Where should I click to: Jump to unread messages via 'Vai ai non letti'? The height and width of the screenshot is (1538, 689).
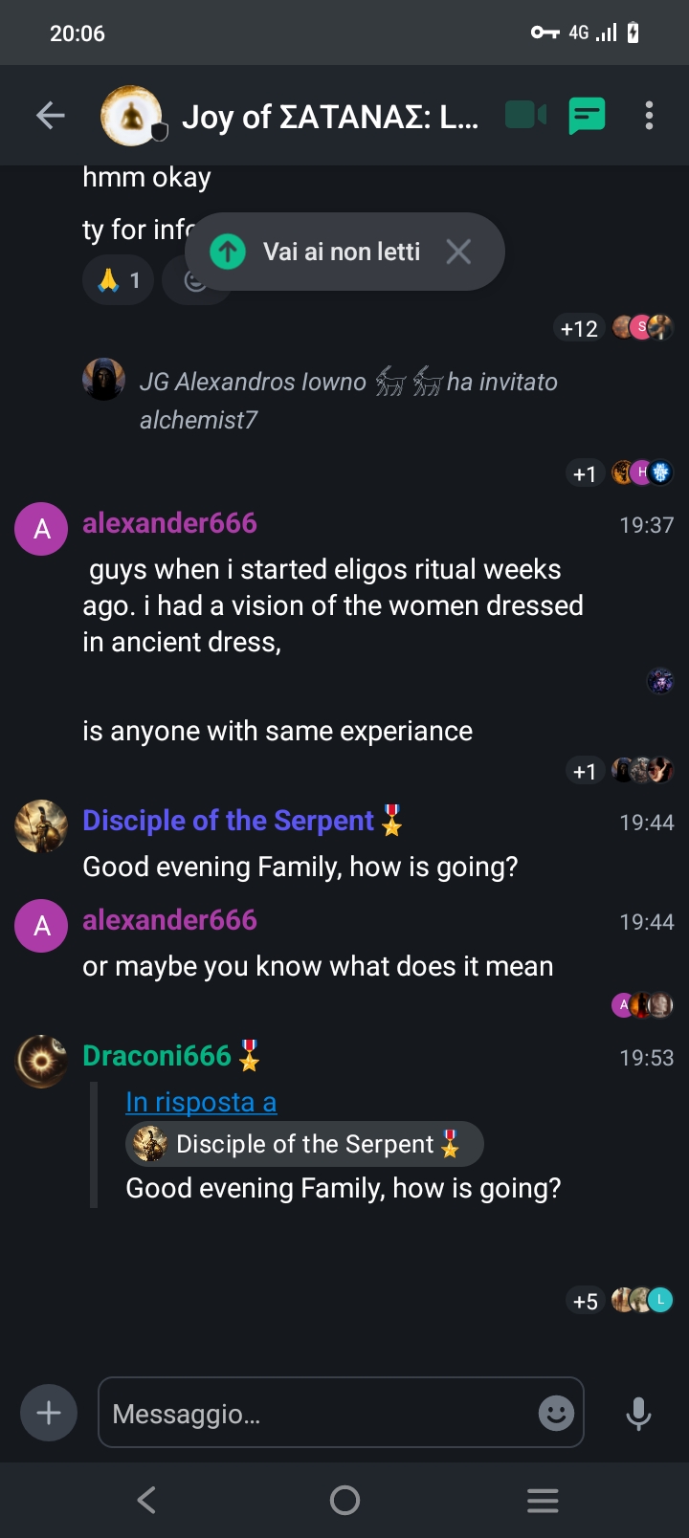tap(325, 252)
